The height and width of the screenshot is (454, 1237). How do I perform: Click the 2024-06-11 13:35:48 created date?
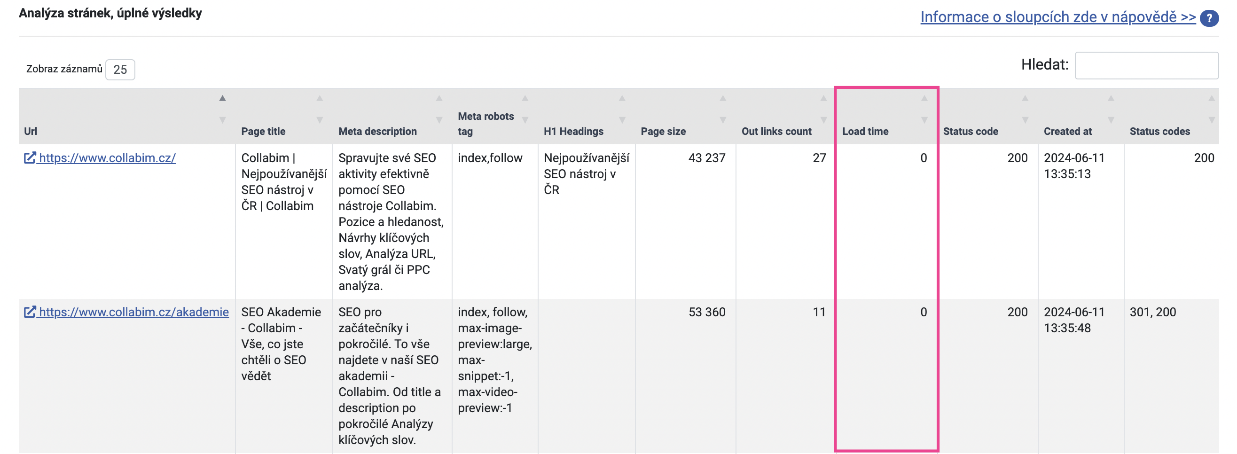click(1074, 320)
